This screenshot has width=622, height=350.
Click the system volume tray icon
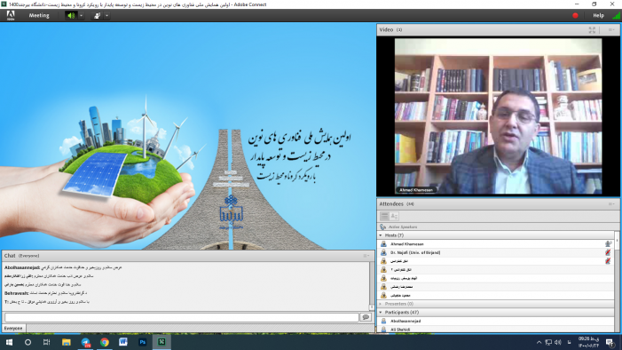tap(558, 343)
